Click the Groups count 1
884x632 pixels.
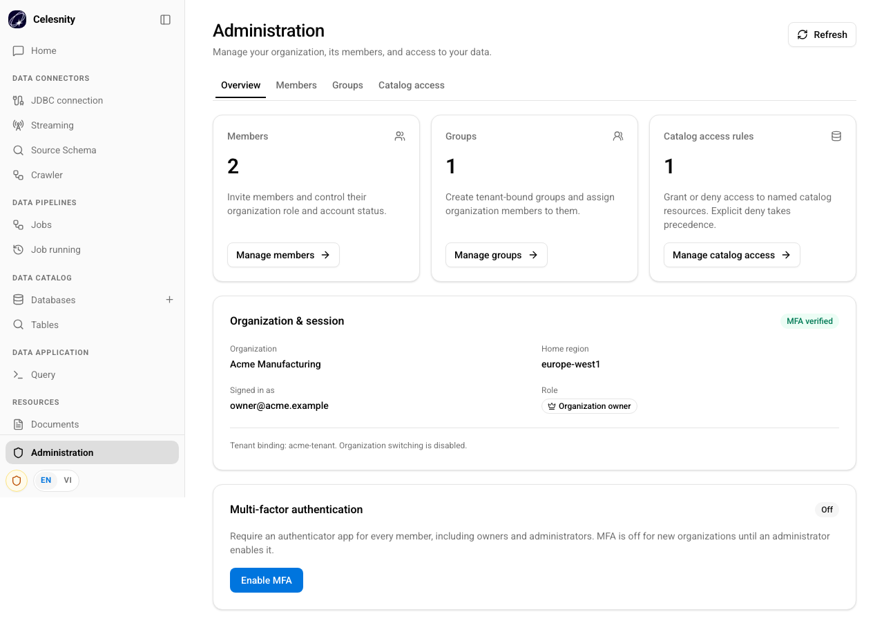pos(451,166)
